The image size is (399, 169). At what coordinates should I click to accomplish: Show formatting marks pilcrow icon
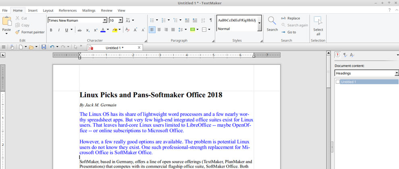point(211,20)
